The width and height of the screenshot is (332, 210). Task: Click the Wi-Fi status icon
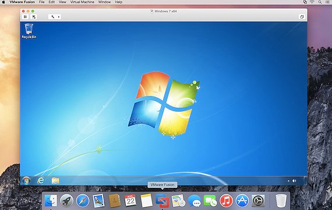pos(312,2)
